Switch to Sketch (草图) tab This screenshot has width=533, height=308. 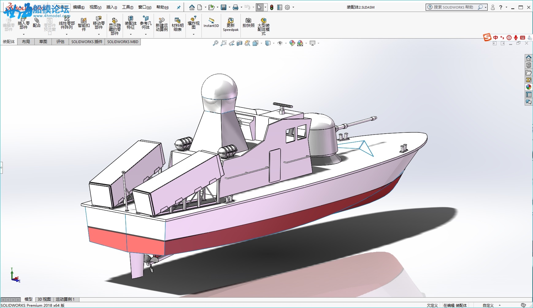click(x=43, y=42)
